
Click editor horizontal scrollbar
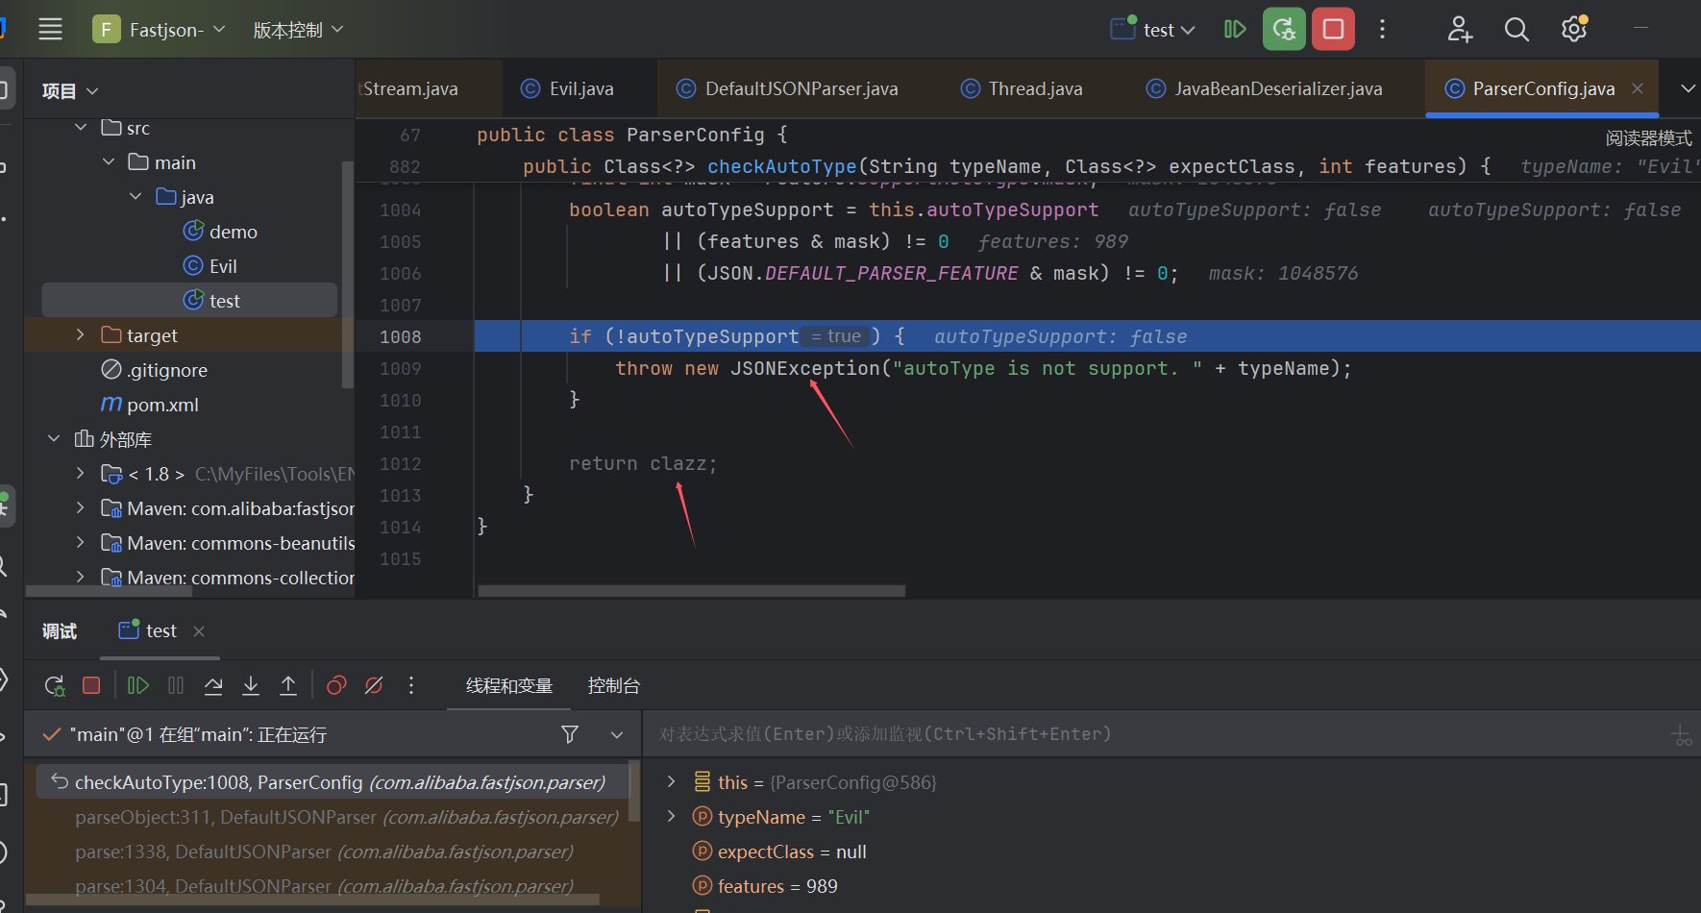[692, 591]
